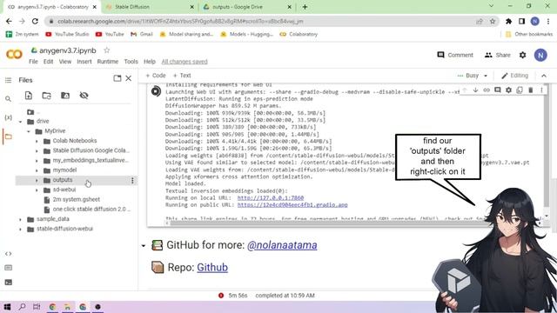
Task: Open the Table of contents sidebar icon
Action: pos(8,80)
